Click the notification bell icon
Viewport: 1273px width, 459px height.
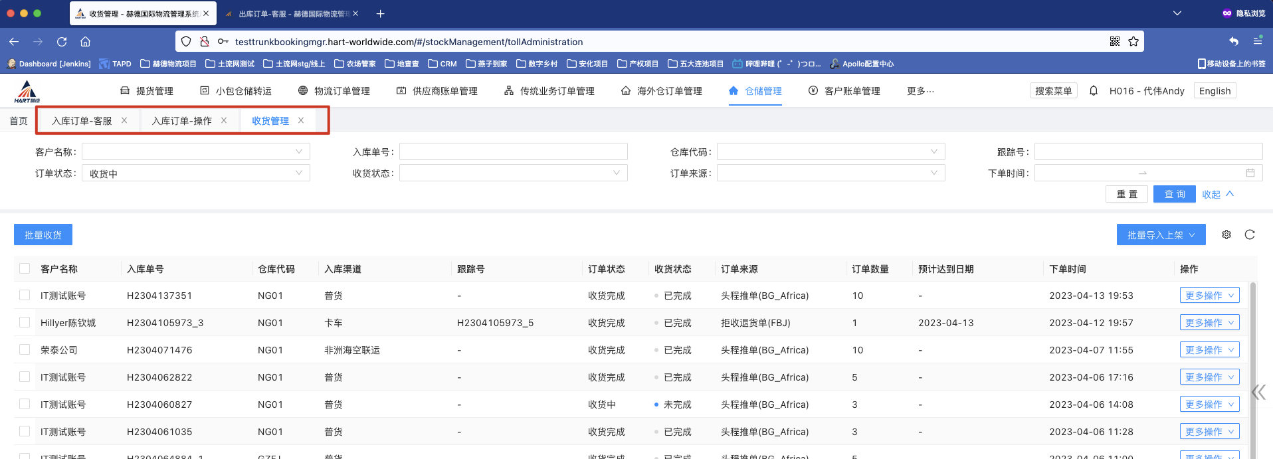pyautogui.click(x=1094, y=91)
